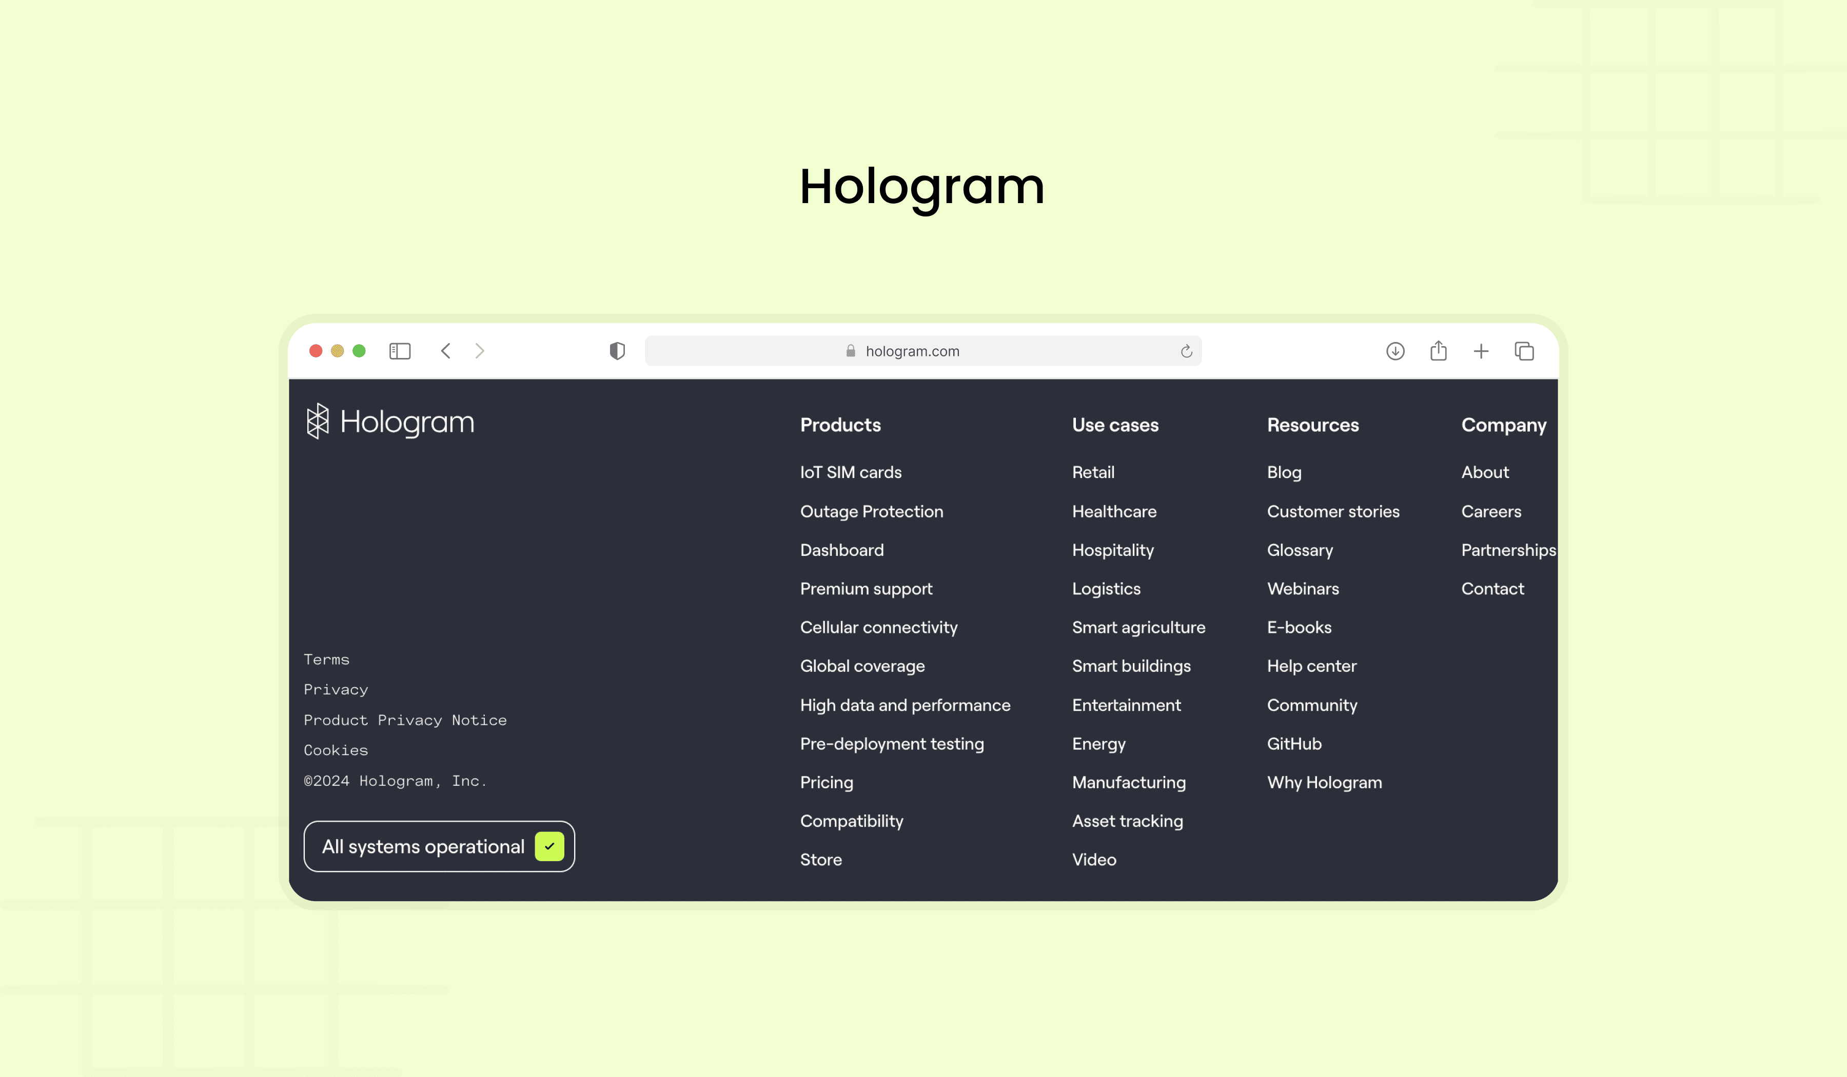Open the Webinars link
The image size is (1847, 1077).
1303,589
